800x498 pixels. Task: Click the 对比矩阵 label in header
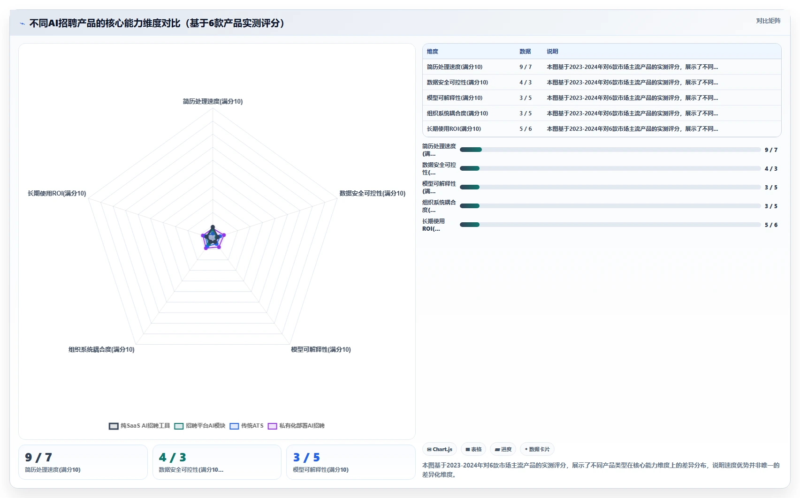(x=768, y=21)
